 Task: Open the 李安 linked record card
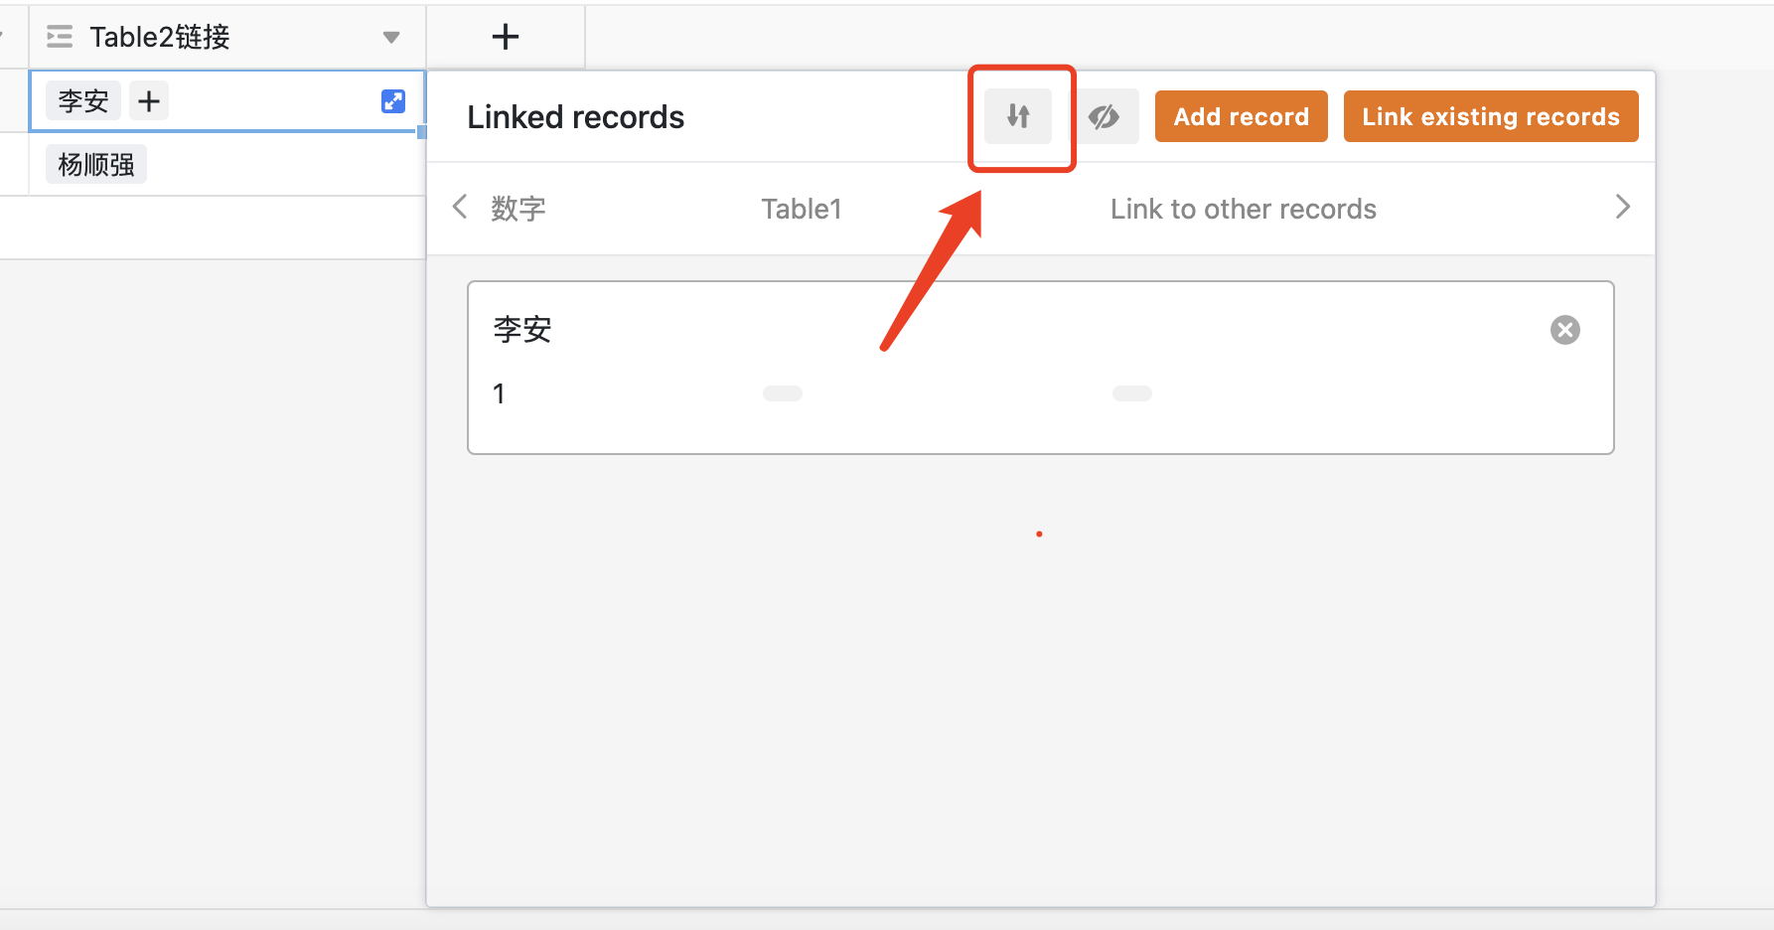pos(1040,368)
